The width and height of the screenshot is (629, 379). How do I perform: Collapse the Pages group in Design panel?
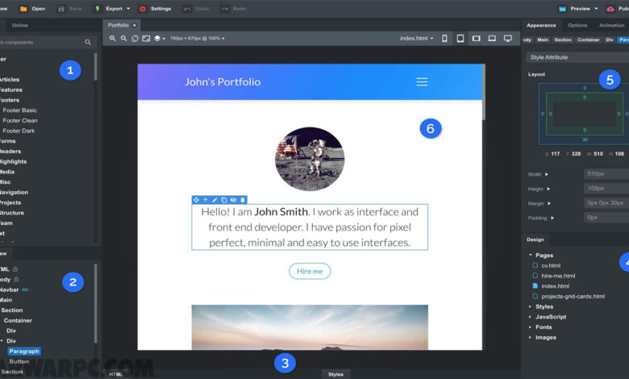tap(531, 255)
